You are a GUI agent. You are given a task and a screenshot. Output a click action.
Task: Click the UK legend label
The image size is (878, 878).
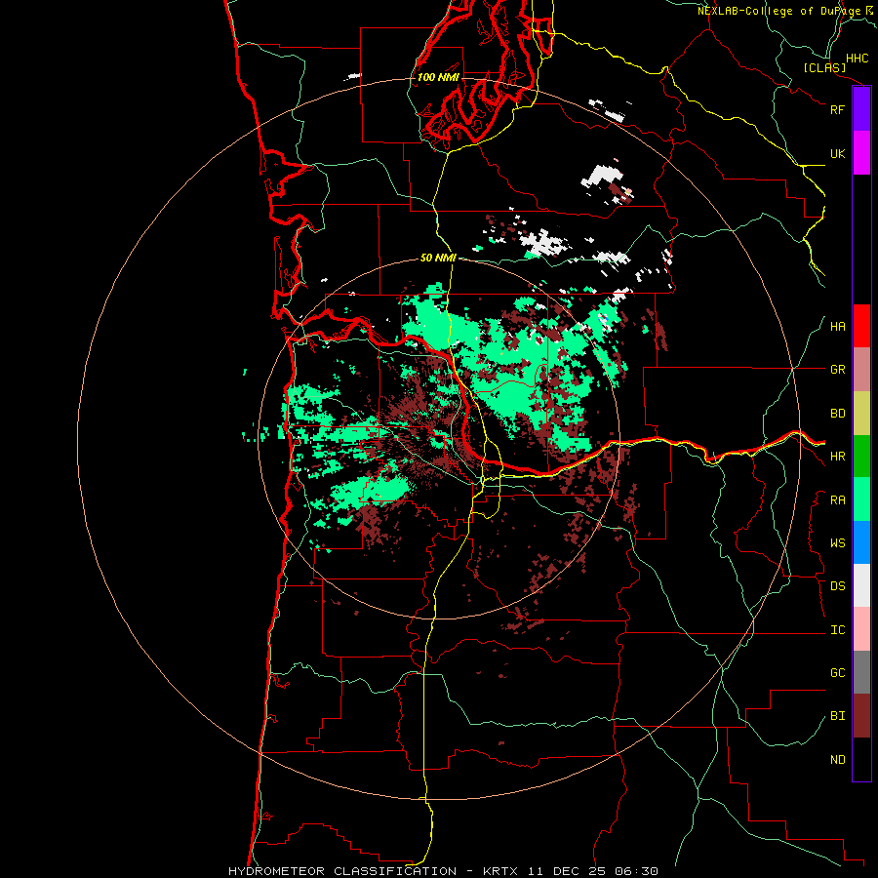pyautogui.click(x=837, y=153)
